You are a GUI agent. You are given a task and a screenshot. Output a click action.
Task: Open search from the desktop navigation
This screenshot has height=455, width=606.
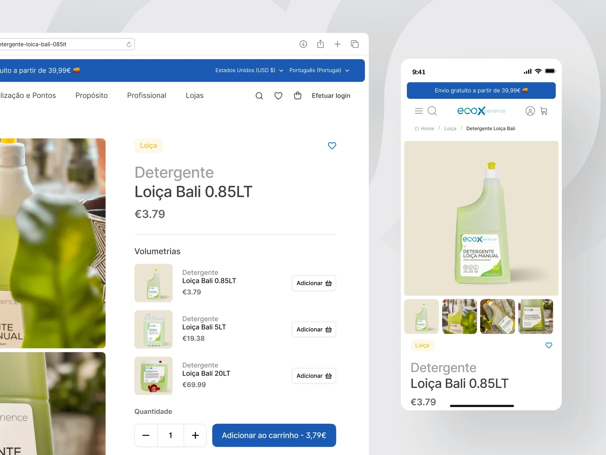point(259,96)
